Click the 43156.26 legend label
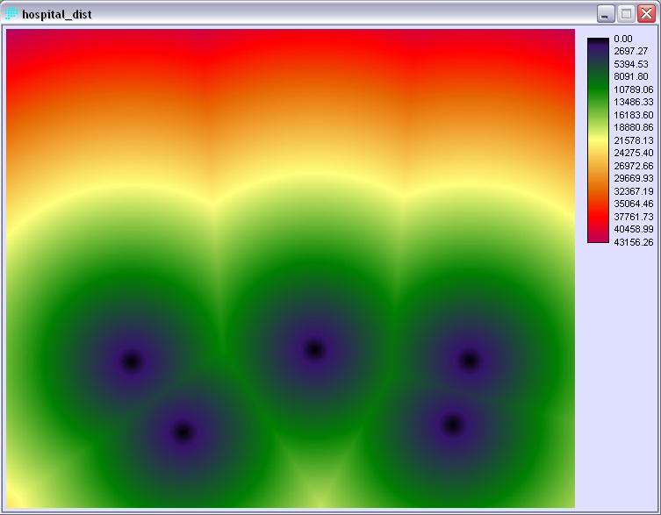Screen dimensions: 661x515 [633, 242]
